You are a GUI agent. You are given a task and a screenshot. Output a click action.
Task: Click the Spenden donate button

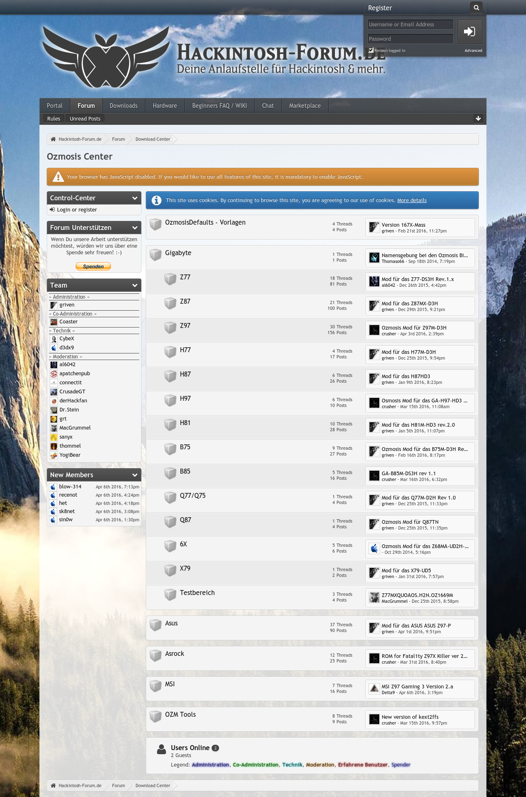(x=93, y=266)
